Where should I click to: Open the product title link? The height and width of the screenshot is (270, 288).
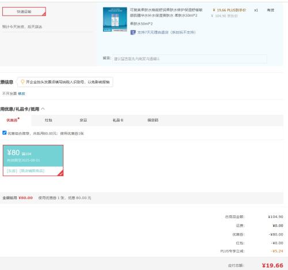[x=166, y=13]
